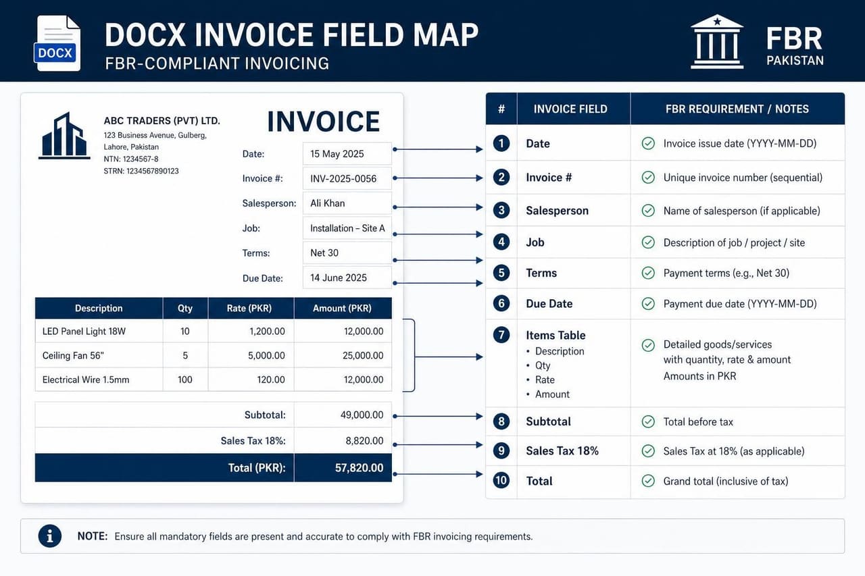
Task: Click the Lahore, Pakistan address line
Action: 131,147
